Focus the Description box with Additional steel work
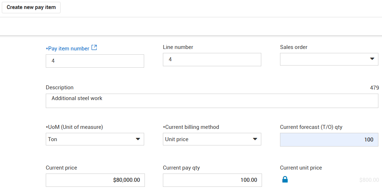382x189 pixels. (212, 101)
